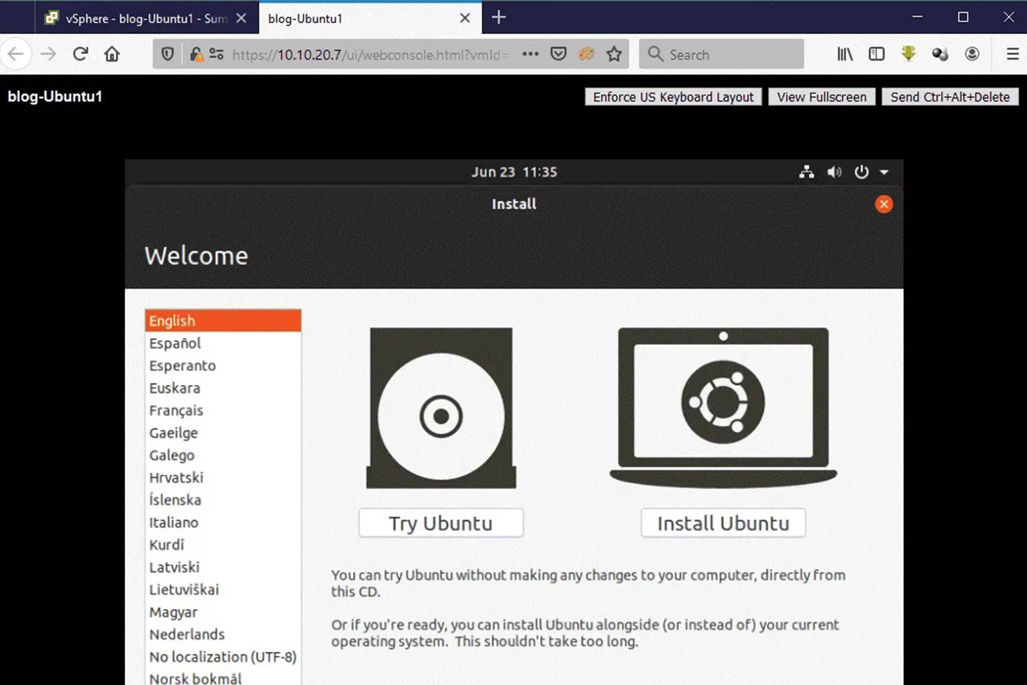Select Esperanto language

tap(223, 366)
